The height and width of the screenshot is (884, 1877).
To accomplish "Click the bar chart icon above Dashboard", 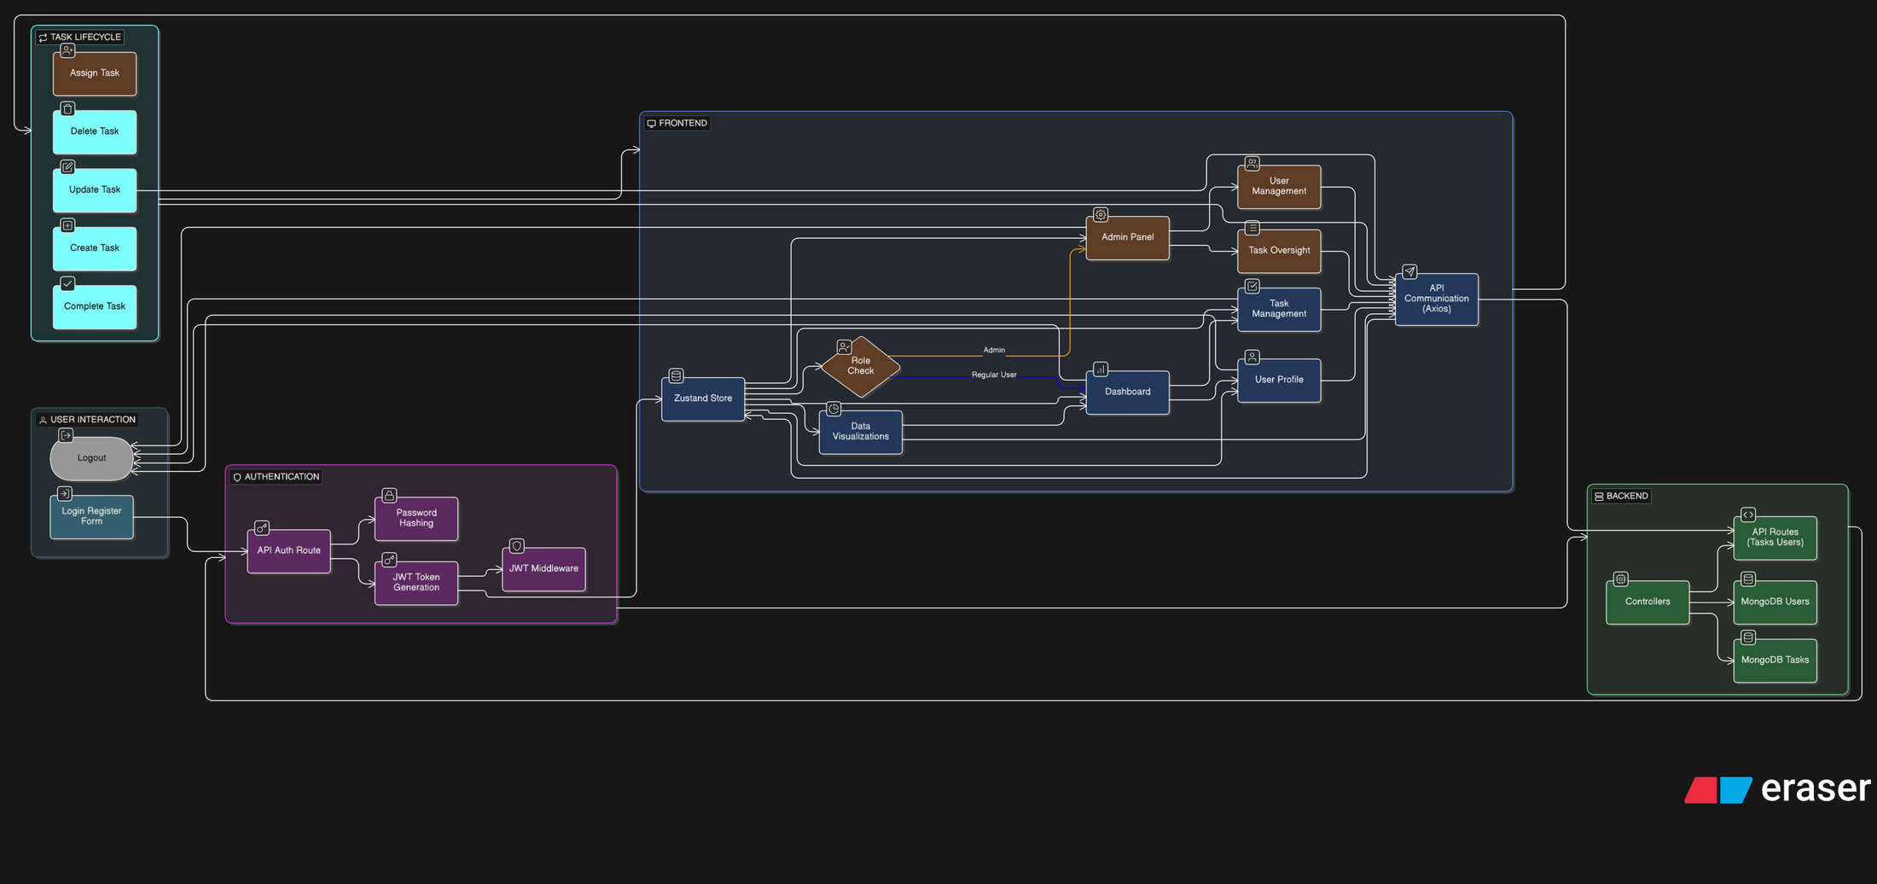I will point(1101,369).
